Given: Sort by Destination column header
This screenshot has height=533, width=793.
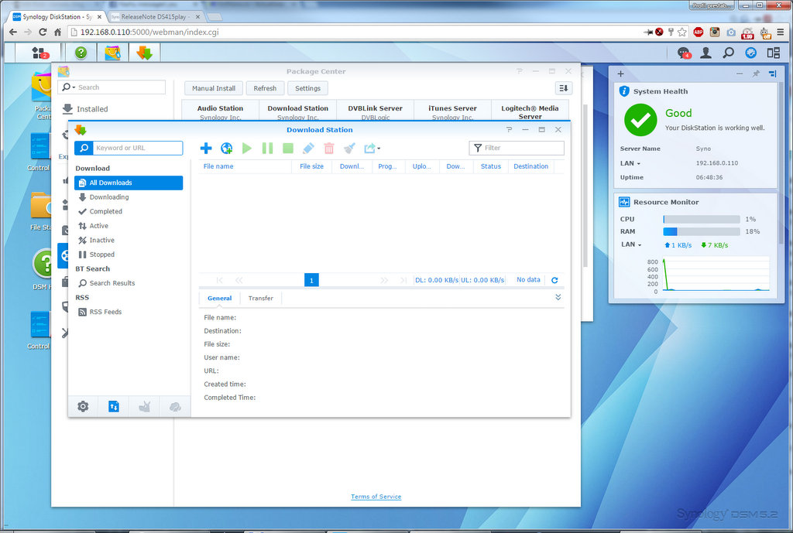Looking at the screenshot, I should pyautogui.click(x=530, y=166).
